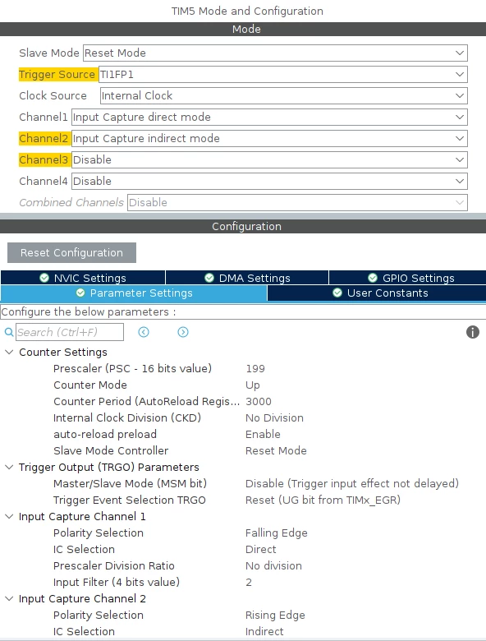
Task: Go to next search result arrow
Action: pos(183,332)
